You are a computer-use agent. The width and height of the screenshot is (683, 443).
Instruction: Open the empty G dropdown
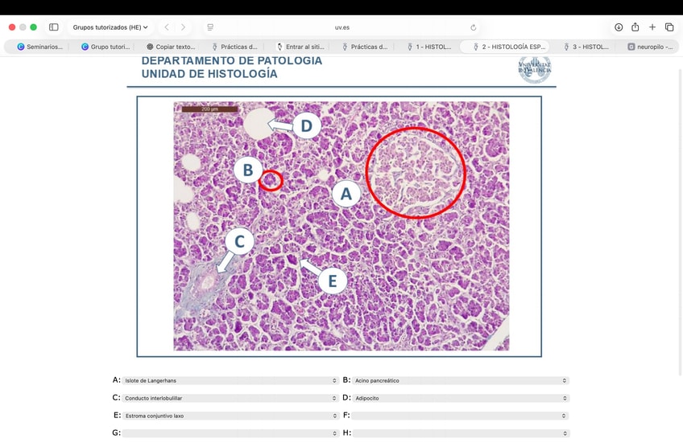click(230, 433)
